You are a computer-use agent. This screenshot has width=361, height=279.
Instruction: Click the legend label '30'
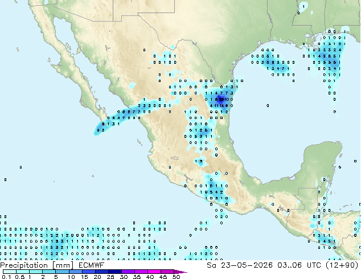pyautogui.click(x=124, y=277)
